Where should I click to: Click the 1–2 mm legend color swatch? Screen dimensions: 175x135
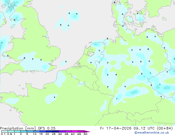coord(17,131)
